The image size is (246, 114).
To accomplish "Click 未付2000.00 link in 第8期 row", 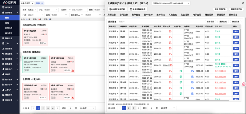I will [220, 71].
